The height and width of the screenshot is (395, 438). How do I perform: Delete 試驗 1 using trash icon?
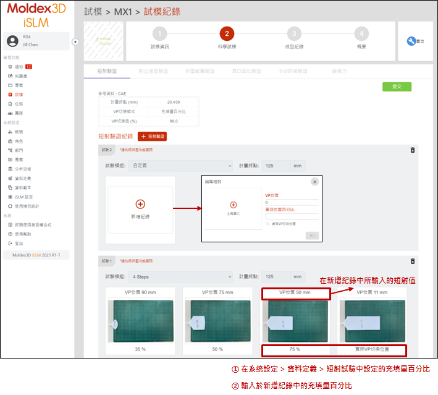(413, 261)
